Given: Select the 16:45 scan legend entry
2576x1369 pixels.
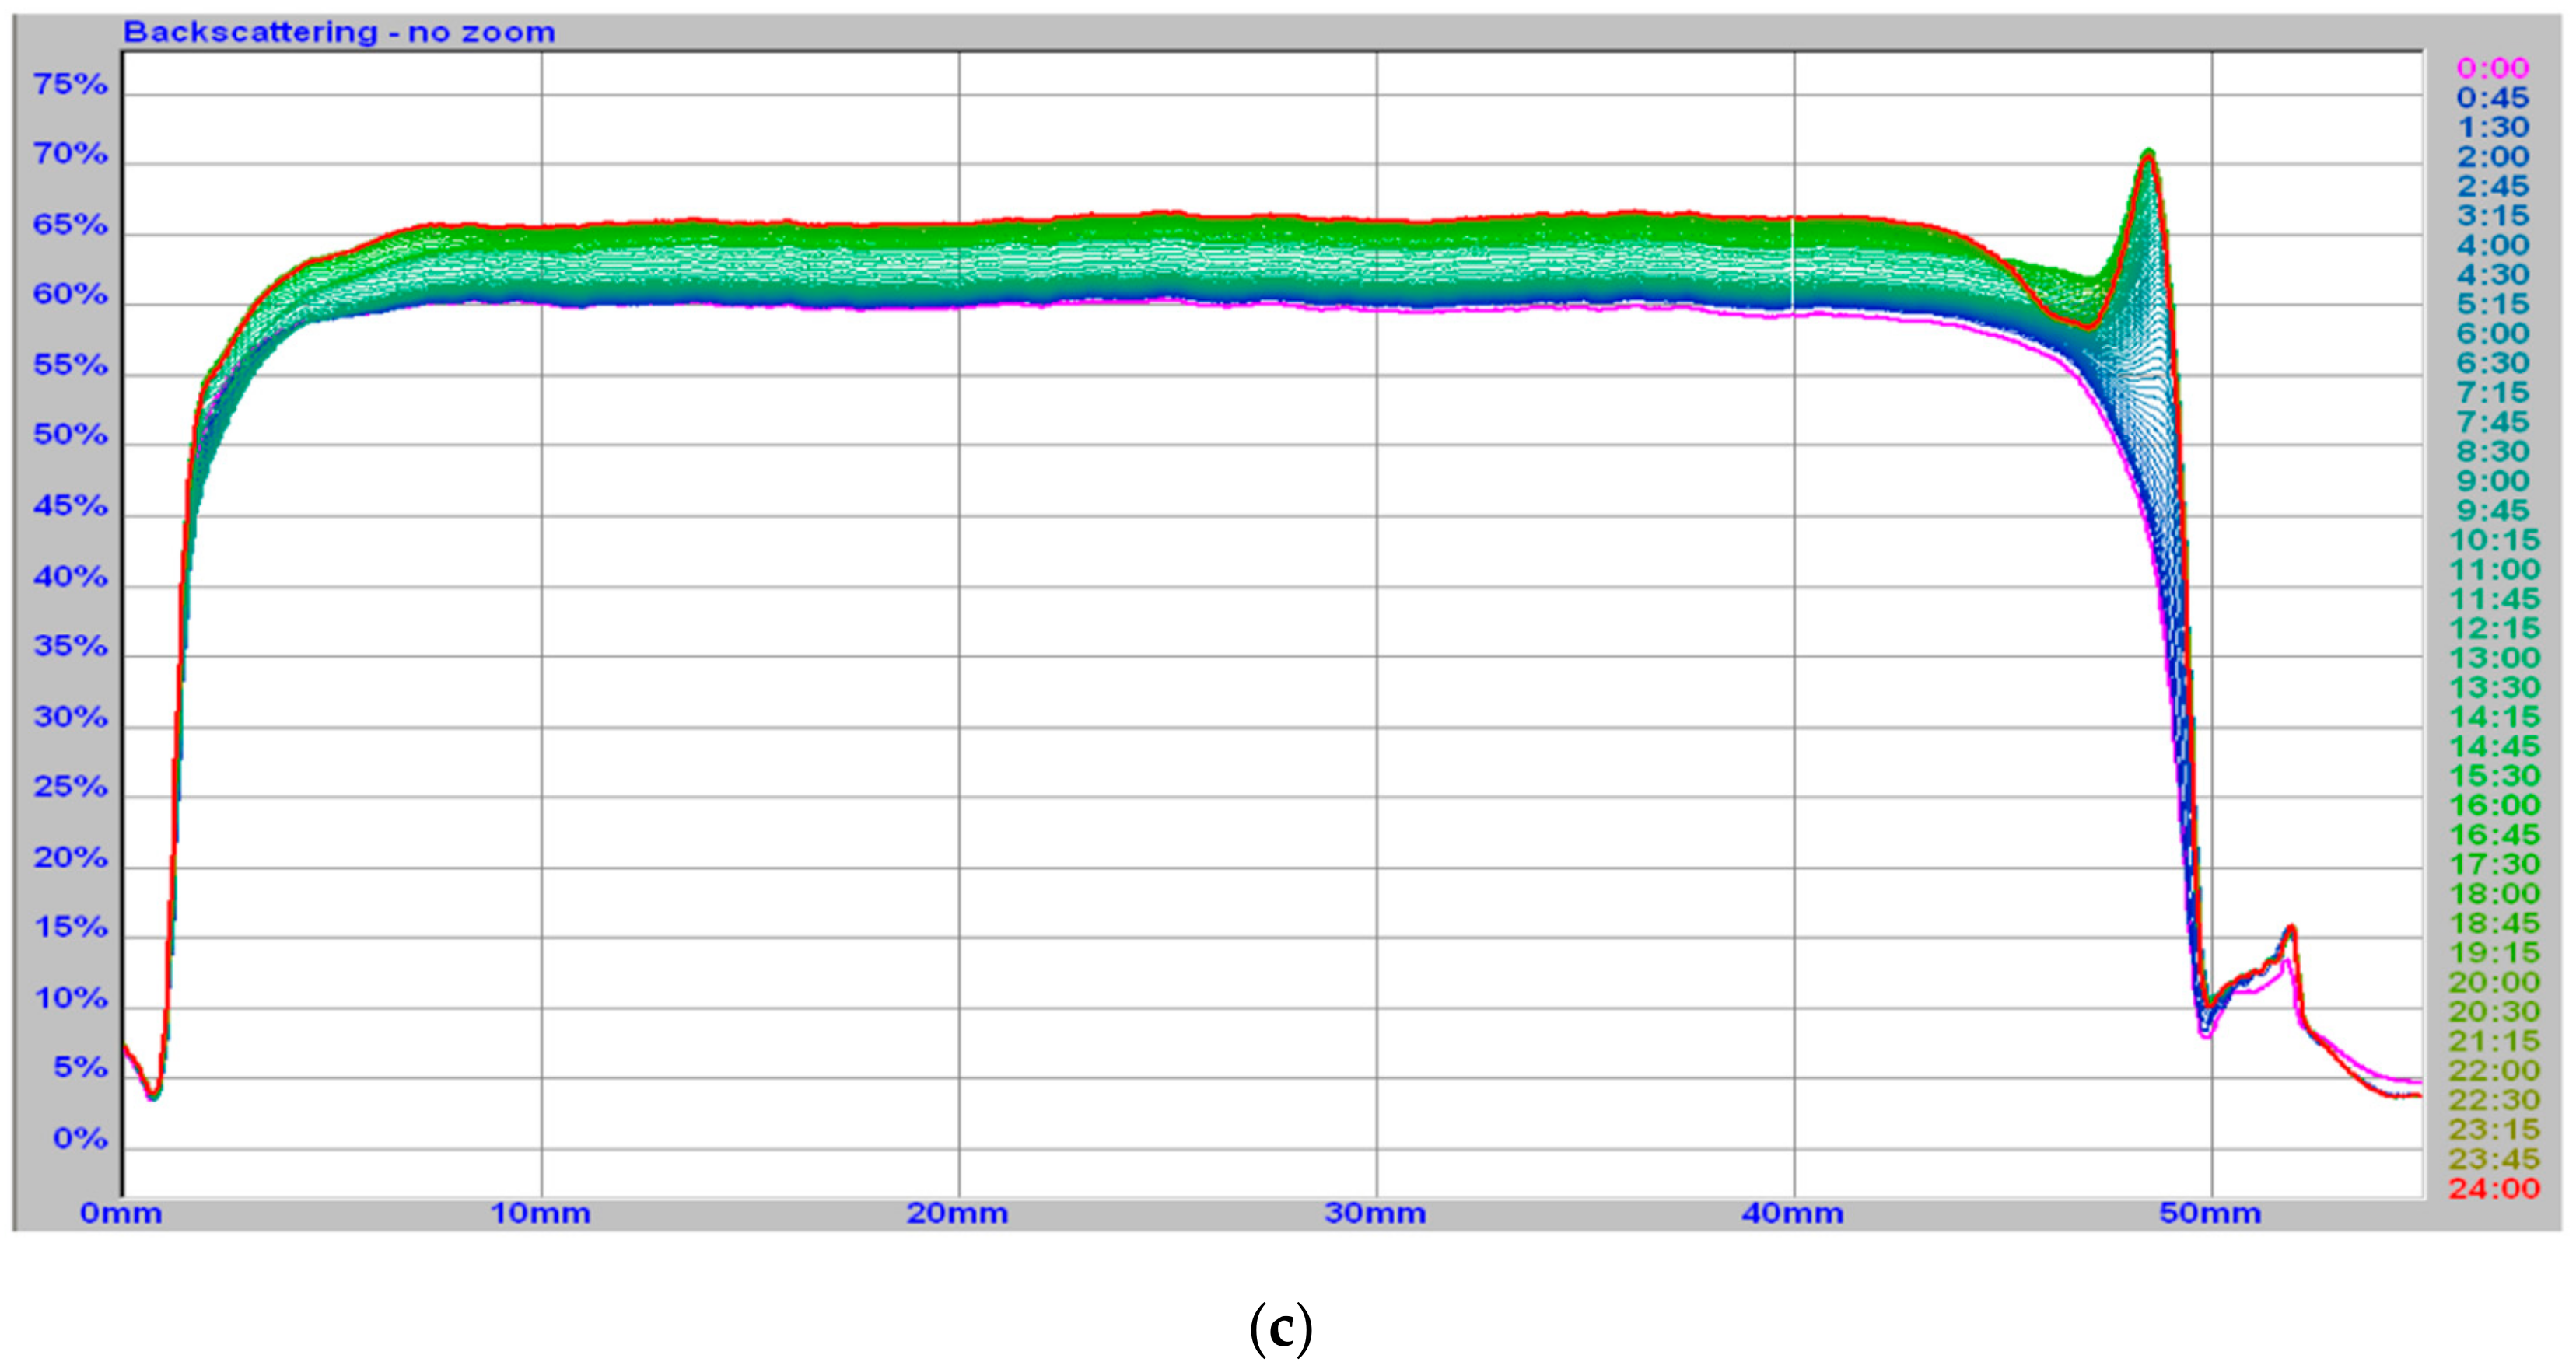Looking at the screenshot, I should pyautogui.click(x=2494, y=836).
